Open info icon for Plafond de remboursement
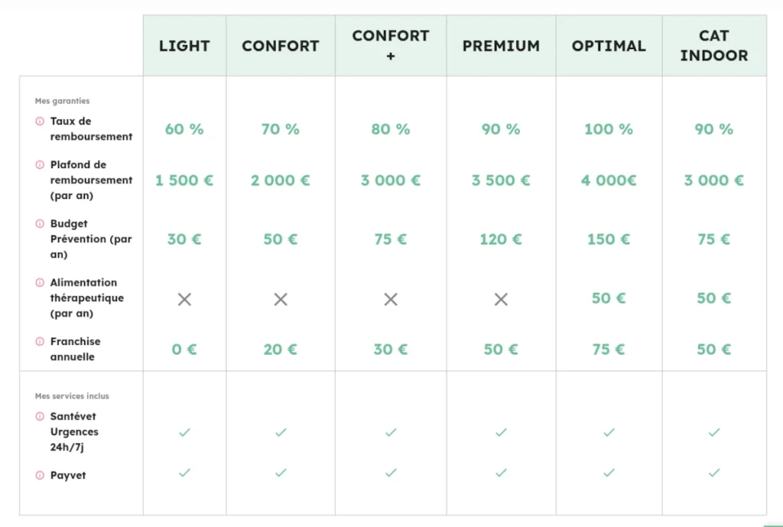 [x=40, y=165]
